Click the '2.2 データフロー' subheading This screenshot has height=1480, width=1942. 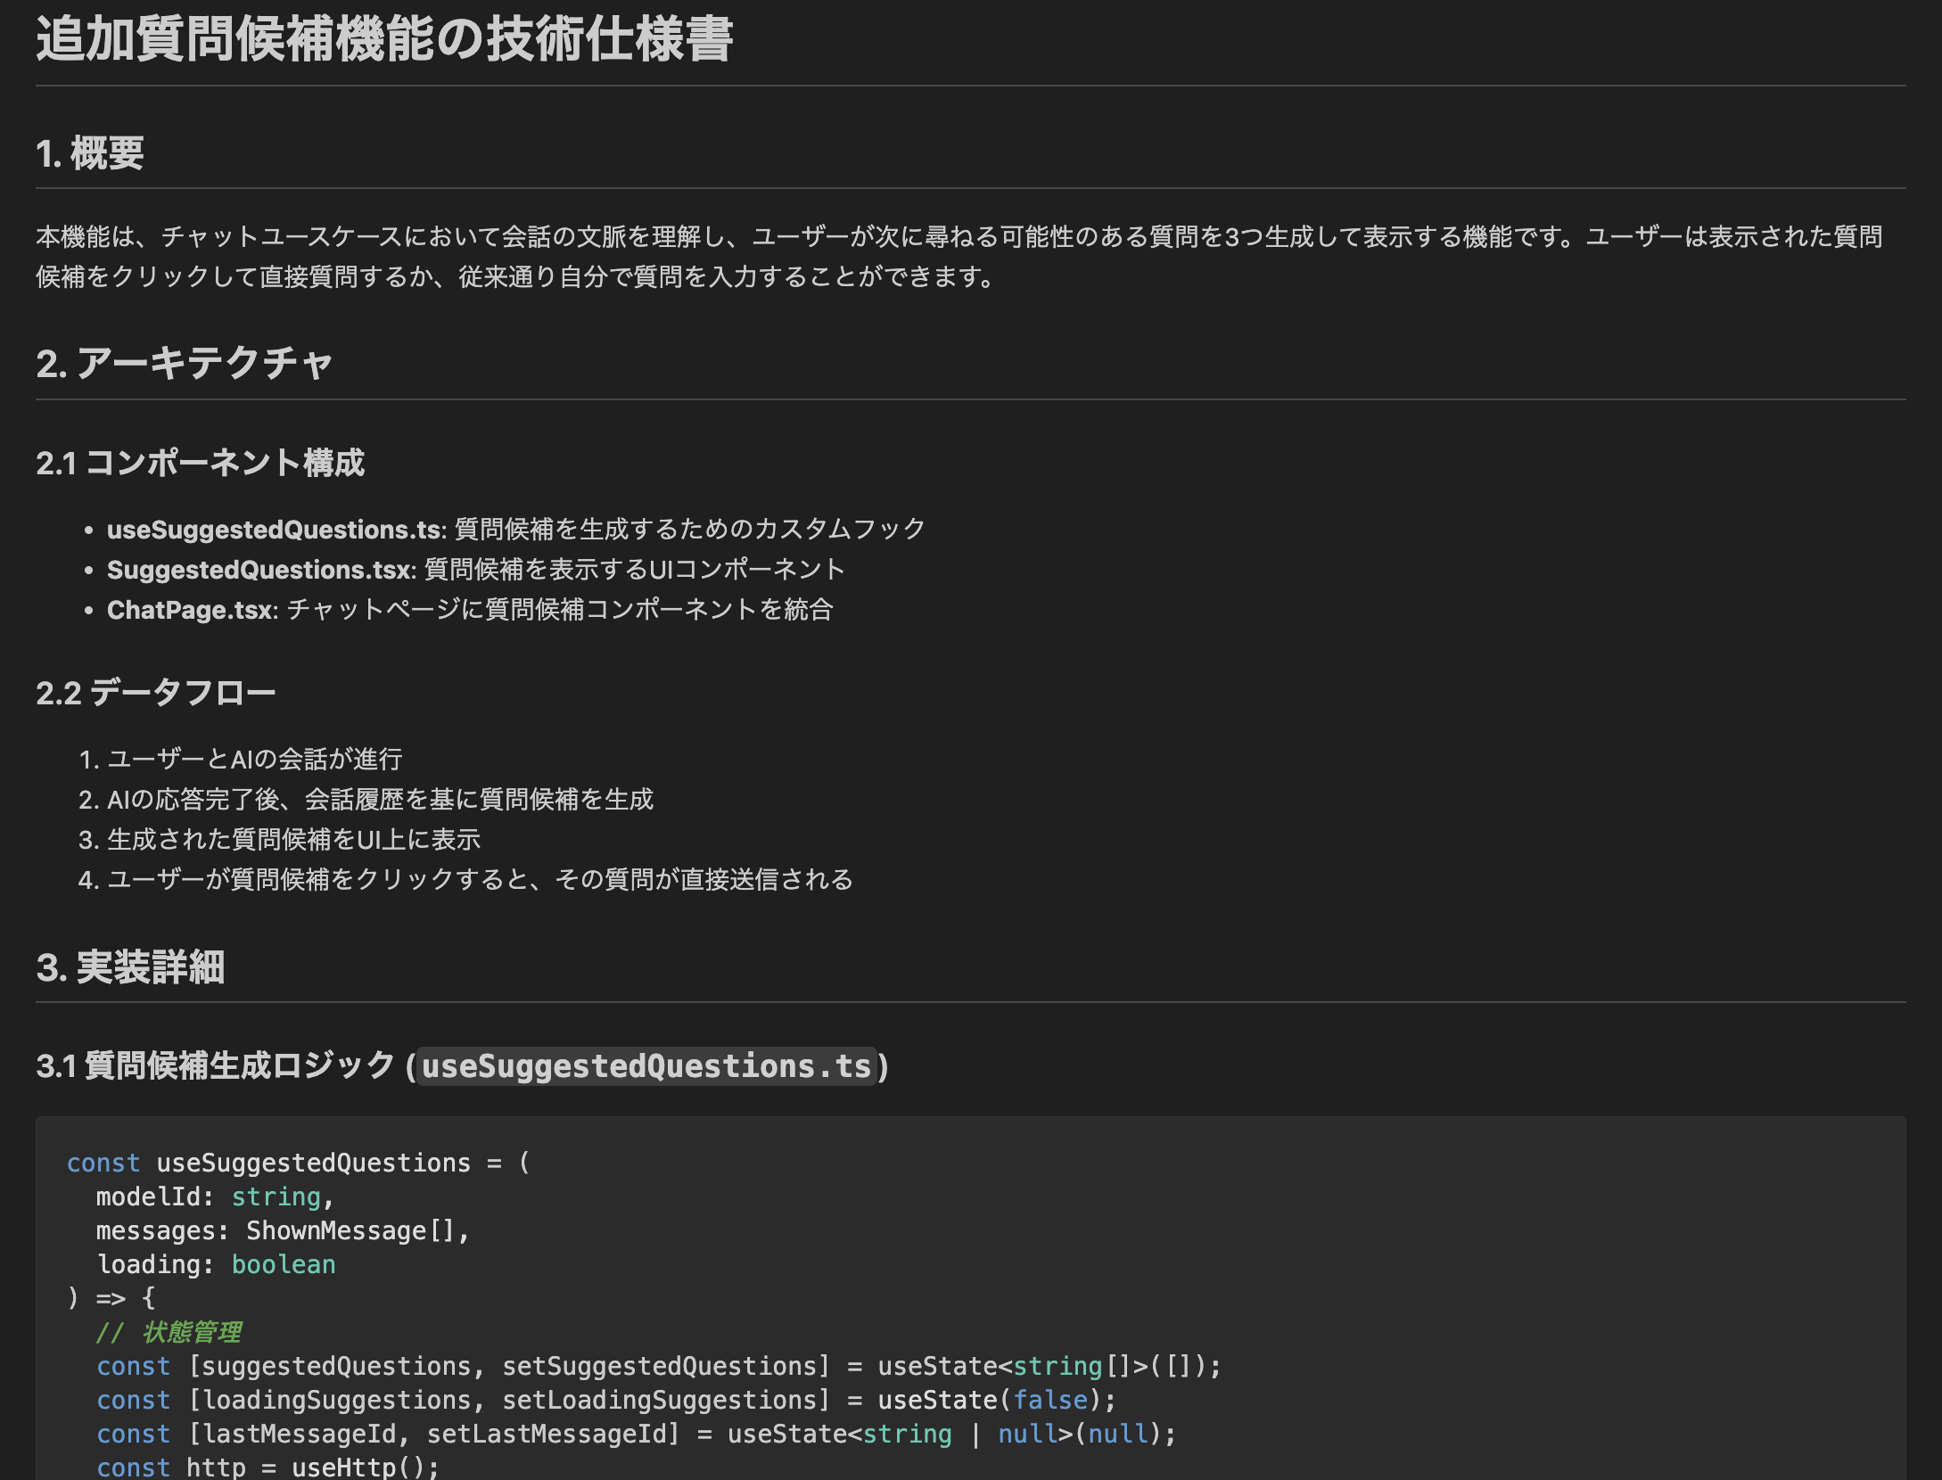(155, 693)
